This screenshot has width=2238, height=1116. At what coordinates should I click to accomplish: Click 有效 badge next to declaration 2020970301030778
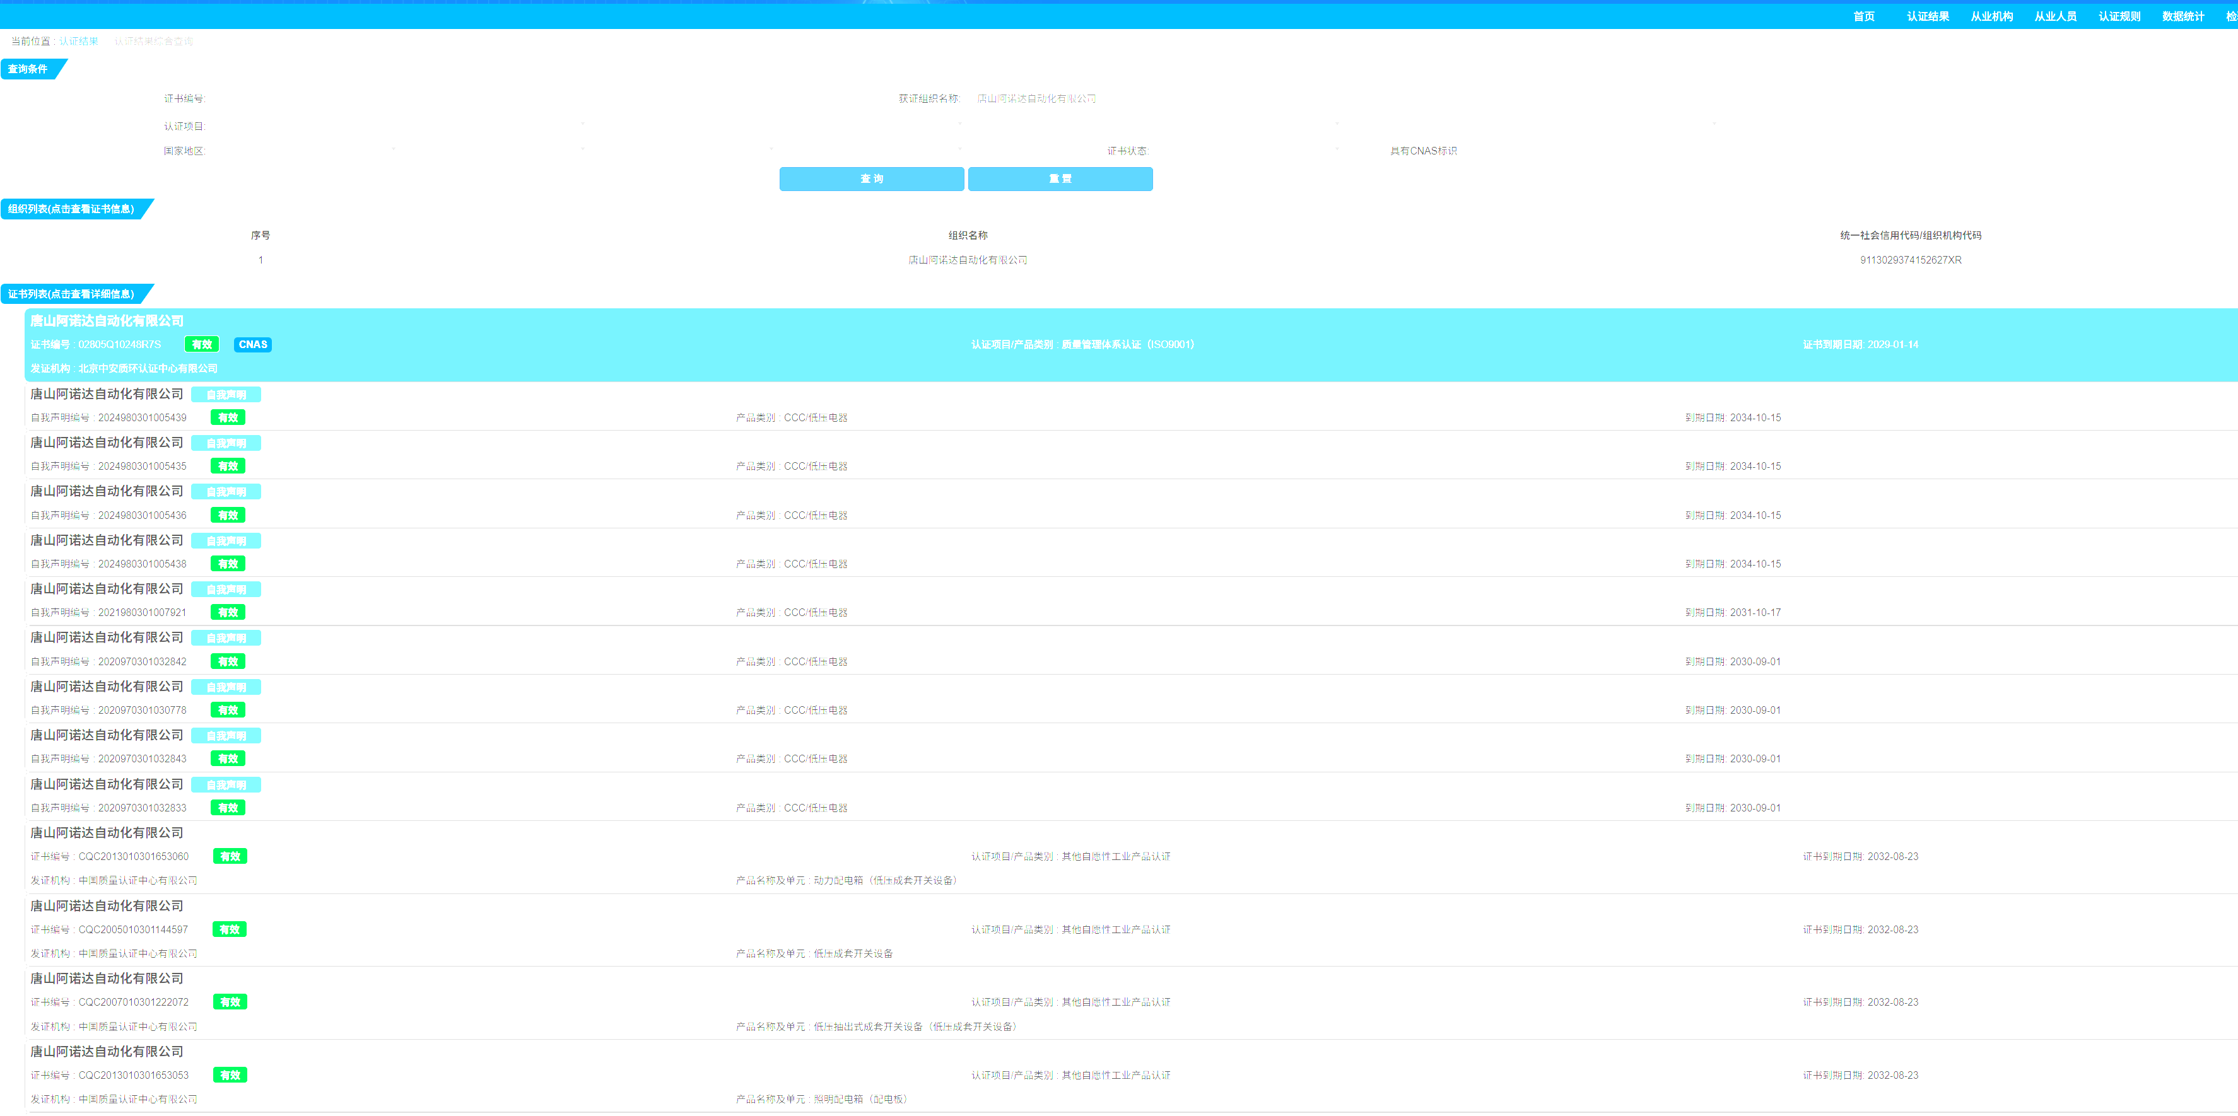(x=228, y=711)
